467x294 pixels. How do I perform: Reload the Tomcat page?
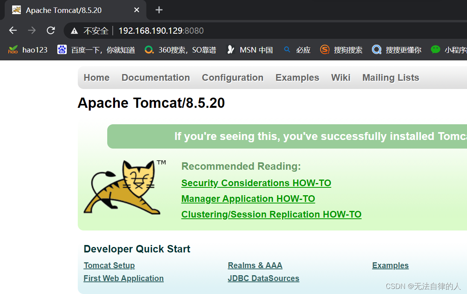point(51,30)
